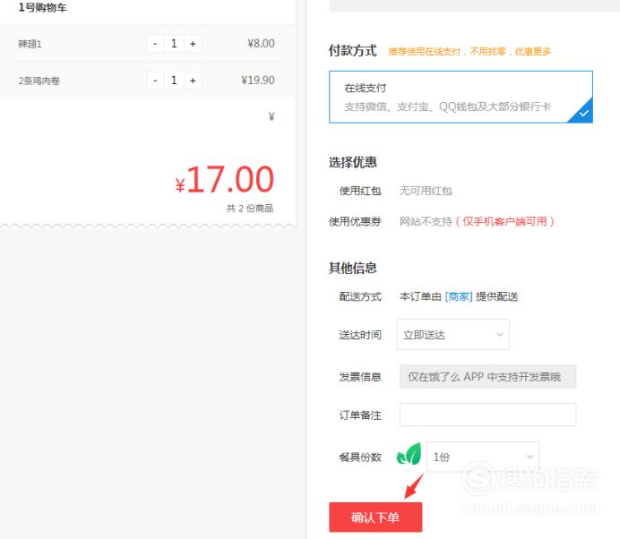Click 推荐使用在线支付 orange tip text
The height and width of the screenshot is (539, 620).
pyautogui.click(x=469, y=51)
